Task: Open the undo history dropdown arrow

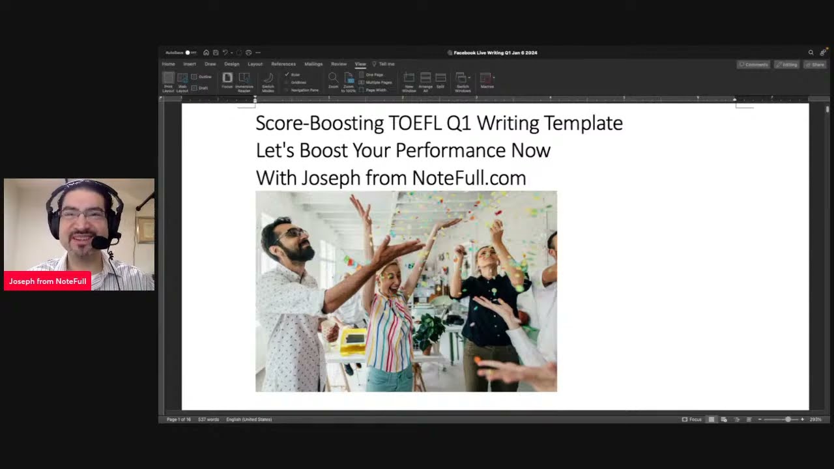Action: coord(231,53)
